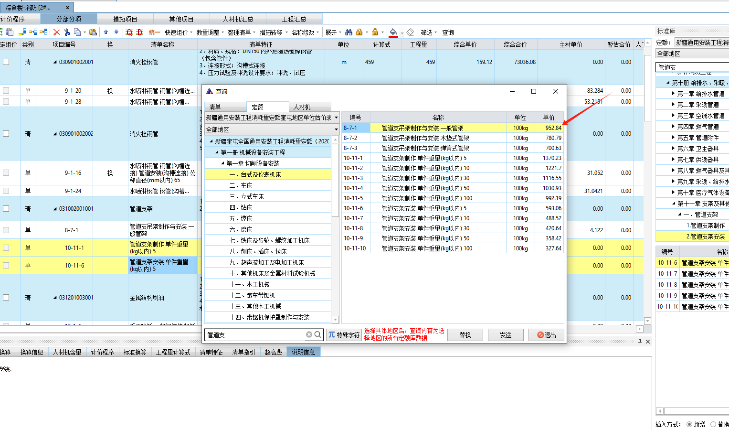This screenshot has height=430, width=729.
Task: Click the copy pages icon
Action: click(x=77, y=32)
